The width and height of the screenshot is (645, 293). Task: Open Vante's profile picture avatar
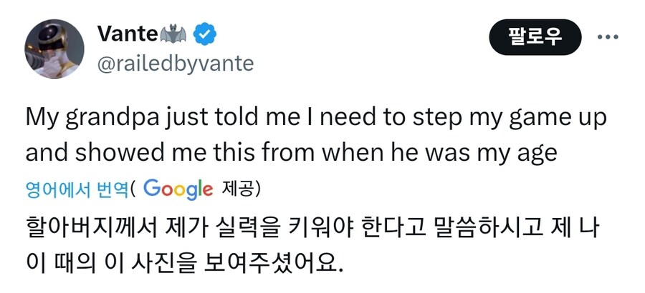coord(55,49)
